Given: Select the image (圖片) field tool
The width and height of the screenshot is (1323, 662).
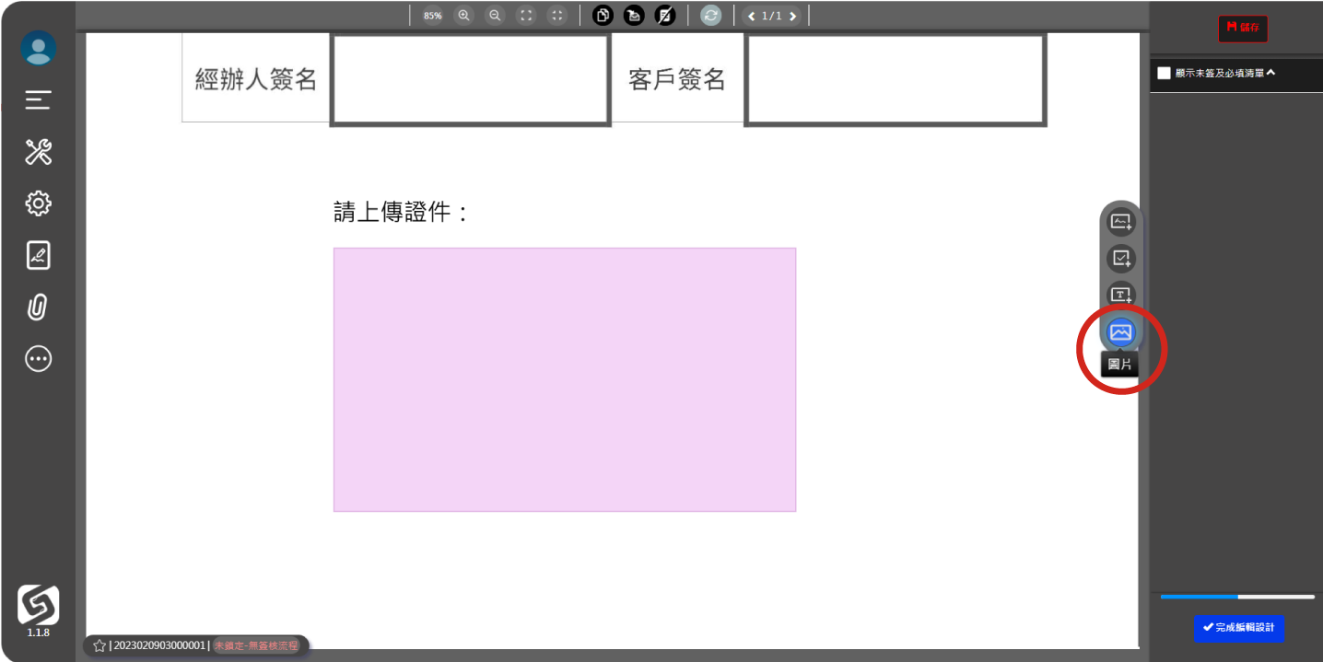Looking at the screenshot, I should (1120, 332).
